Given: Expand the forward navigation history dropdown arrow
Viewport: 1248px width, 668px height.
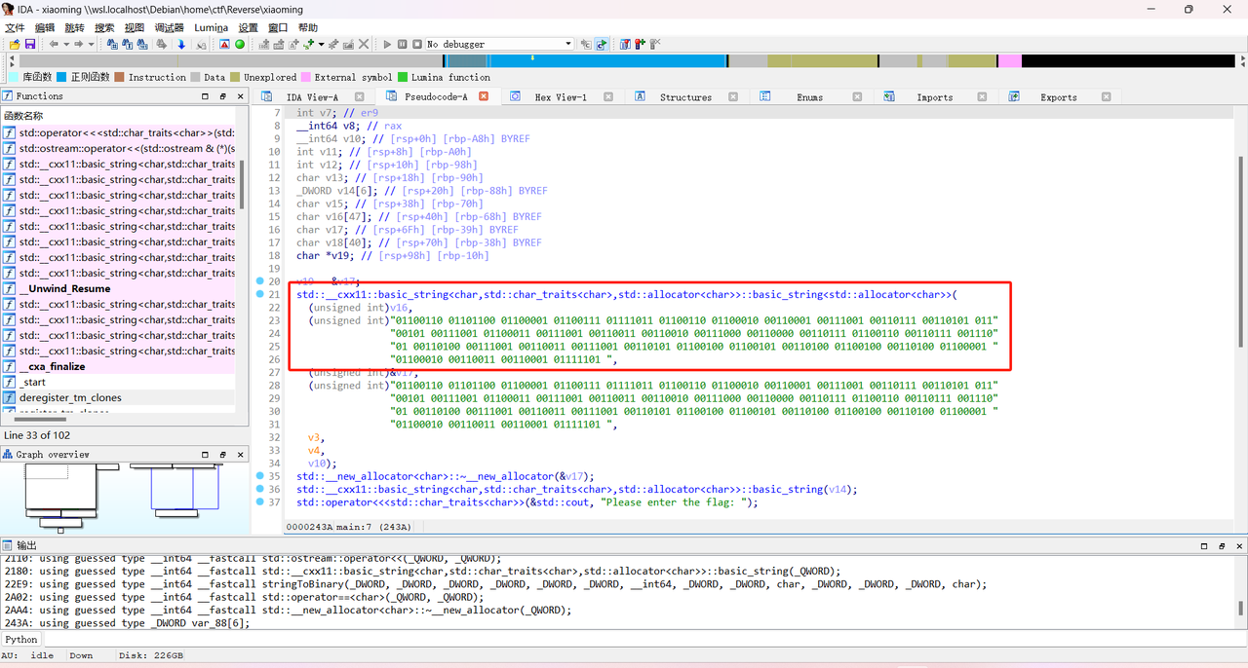Looking at the screenshot, I should (x=92, y=44).
